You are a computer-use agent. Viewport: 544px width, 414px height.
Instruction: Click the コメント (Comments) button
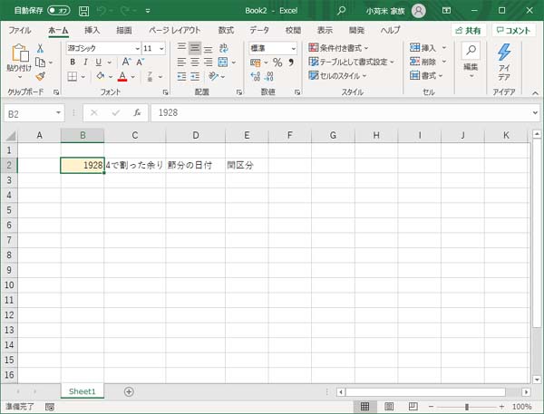click(513, 30)
